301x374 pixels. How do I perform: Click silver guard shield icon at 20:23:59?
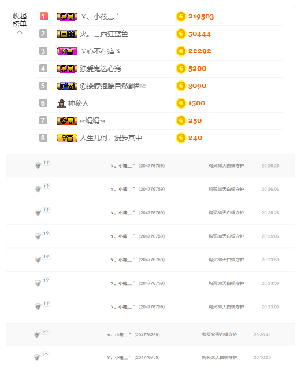[38, 260]
